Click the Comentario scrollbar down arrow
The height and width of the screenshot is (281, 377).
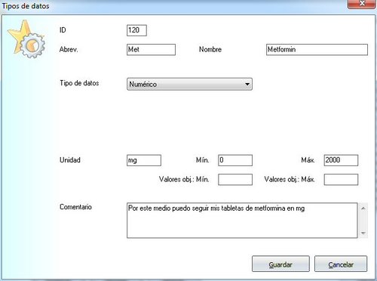363,233
